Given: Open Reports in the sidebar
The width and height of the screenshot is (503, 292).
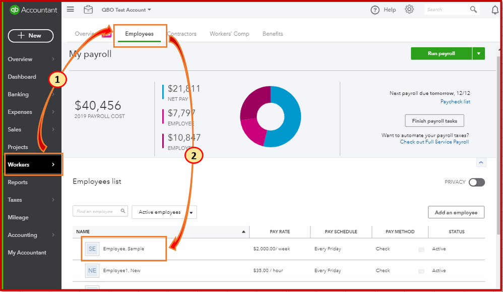Looking at the screenshot, I should tap(18, 182).
